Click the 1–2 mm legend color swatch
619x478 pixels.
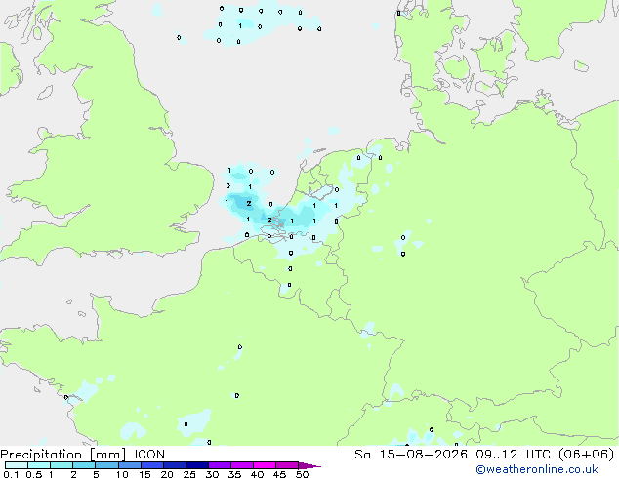(62, 465)
